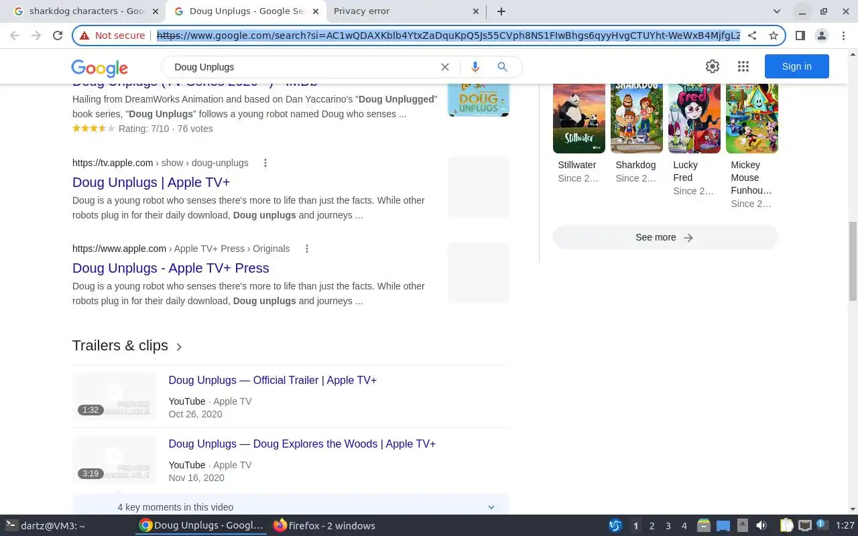The image size is (858, 536).
Task: Open Doug Unplugs | Apple TV+ link
Action: [151, 182]
